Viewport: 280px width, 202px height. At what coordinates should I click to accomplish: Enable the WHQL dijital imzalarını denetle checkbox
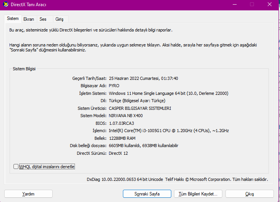coord(16,167)
